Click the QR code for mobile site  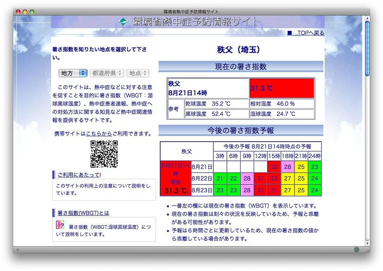coord(104,154)
